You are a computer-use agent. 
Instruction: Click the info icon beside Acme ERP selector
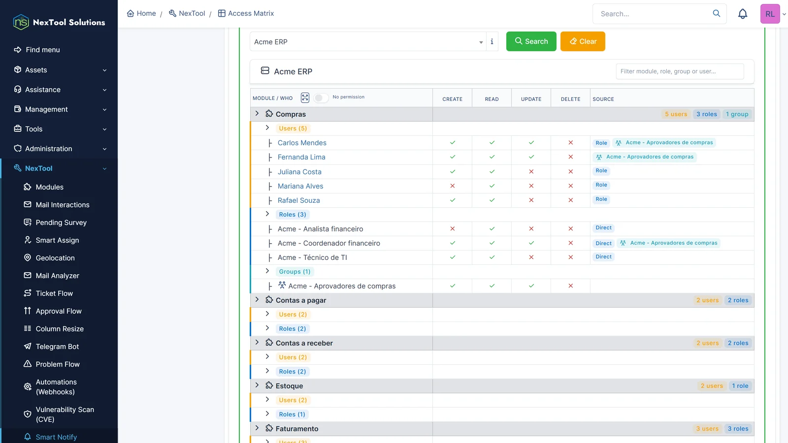point(492,42)
